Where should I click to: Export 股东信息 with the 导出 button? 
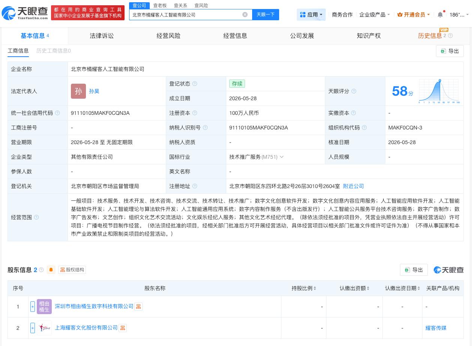pyautogui.click(x=414, y=270)
